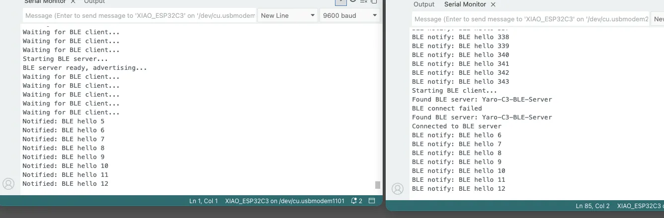Click 'BLE notify: BLE hello 12' in right monitor
Viewport: 664px width, 218px height.
(x=459, y=189)
